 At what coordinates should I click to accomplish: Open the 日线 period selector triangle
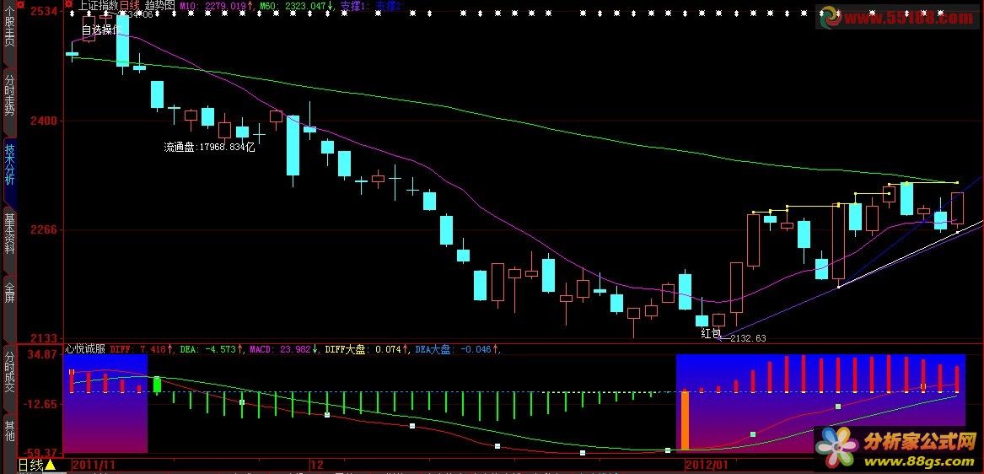tap(51, 466)
